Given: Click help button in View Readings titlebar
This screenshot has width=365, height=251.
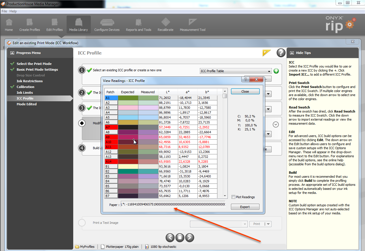Looking at the screenshot, I should [x=246, y=80].
